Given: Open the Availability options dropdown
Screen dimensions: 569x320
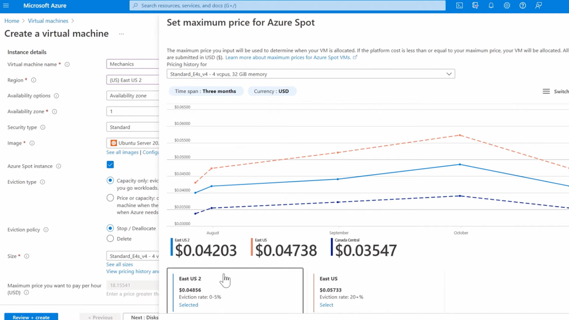Looking at the screenshot, I should pyautogui.click(x=133, y=96).
